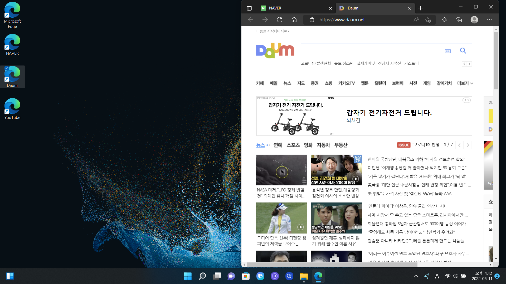
Task: Click the horizontal scrollbar at page bottom
Action: coord(332,265)
